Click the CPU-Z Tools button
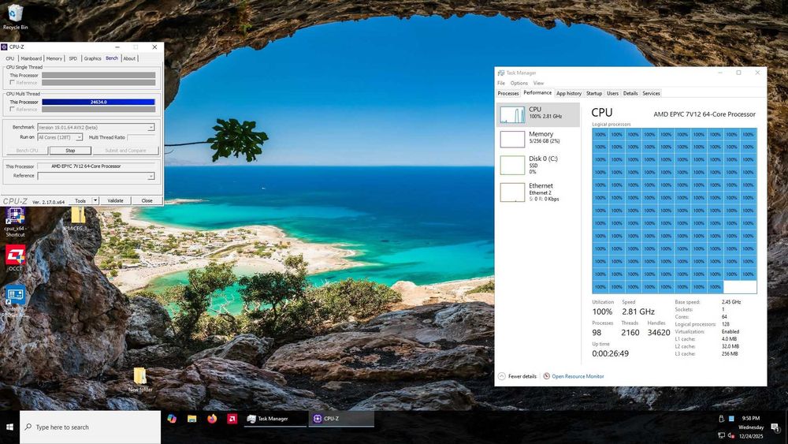This screenshot has width=788, height=444. (x=80, y=200)
